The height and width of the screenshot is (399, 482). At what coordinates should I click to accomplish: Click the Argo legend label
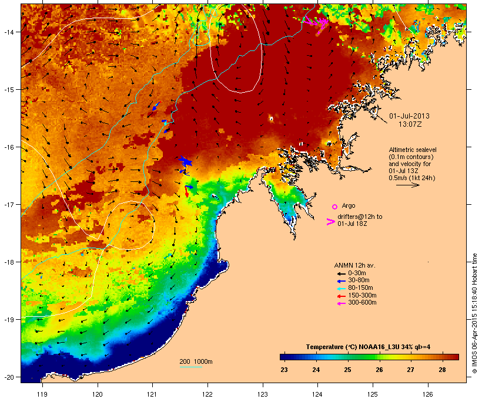point(349,205)
